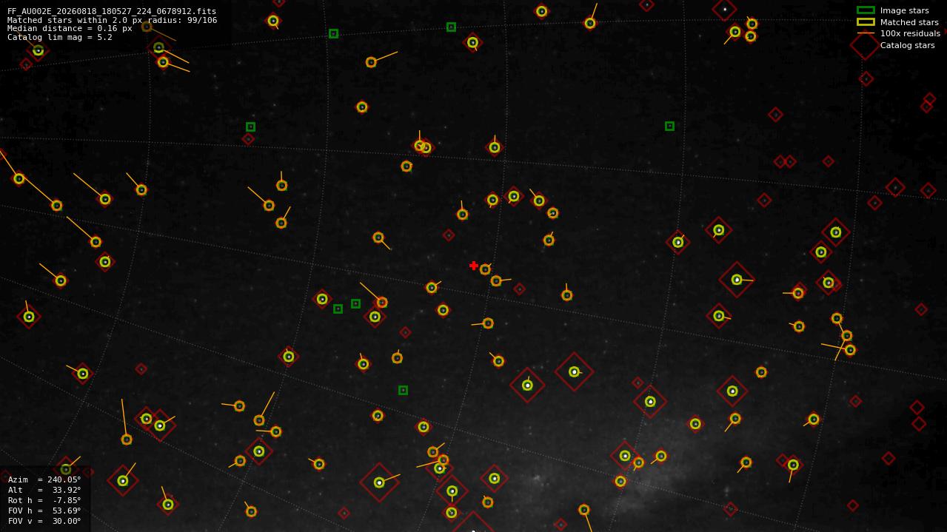Image resolution: width=947 pixels, height=532 pixels.
Task: Click the Median distance readout line
Action: [x=70, y=29]
